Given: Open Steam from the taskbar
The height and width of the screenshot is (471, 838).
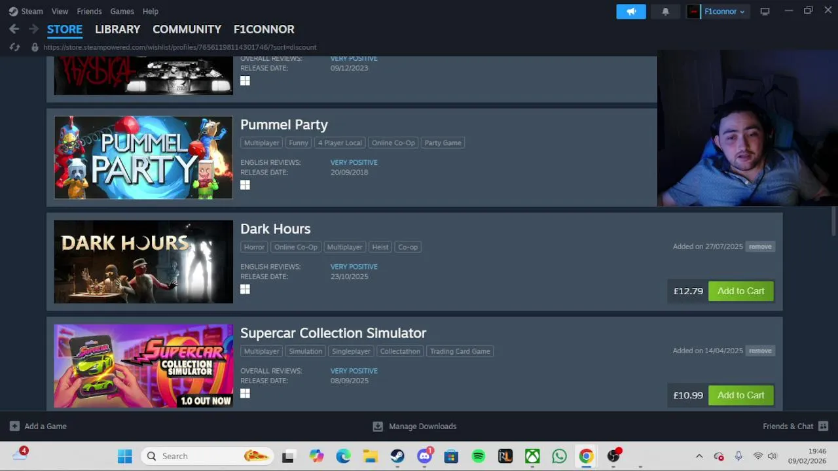Looking at the screenshot, I should coord(397,456).
